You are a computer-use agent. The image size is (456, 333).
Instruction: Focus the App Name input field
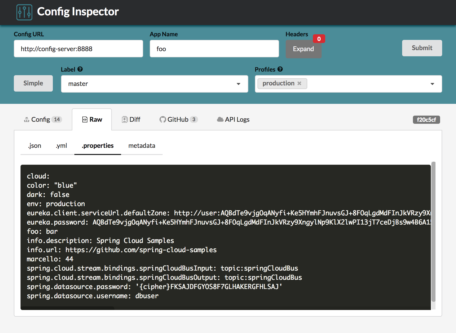tap(214, 49)
